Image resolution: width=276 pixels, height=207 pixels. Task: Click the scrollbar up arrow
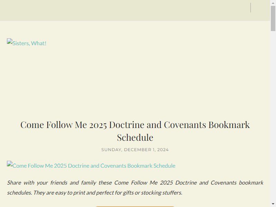273,3
